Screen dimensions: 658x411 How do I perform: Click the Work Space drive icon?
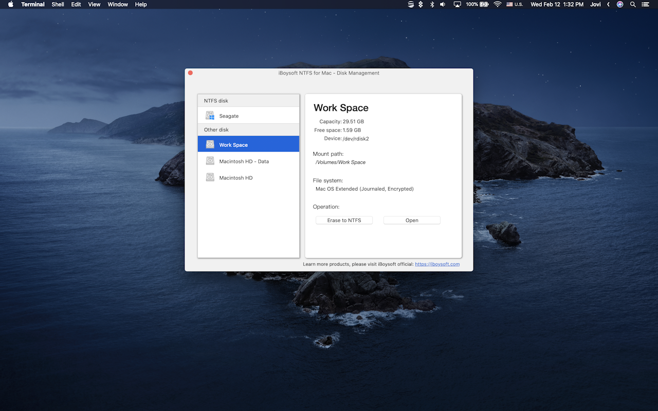click(209, 144)
